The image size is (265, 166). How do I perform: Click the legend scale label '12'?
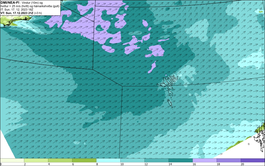pos(146,164)
